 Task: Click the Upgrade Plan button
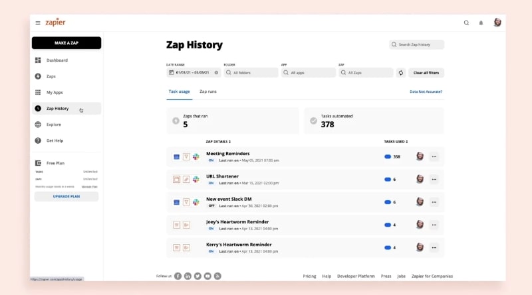point(66,196)
